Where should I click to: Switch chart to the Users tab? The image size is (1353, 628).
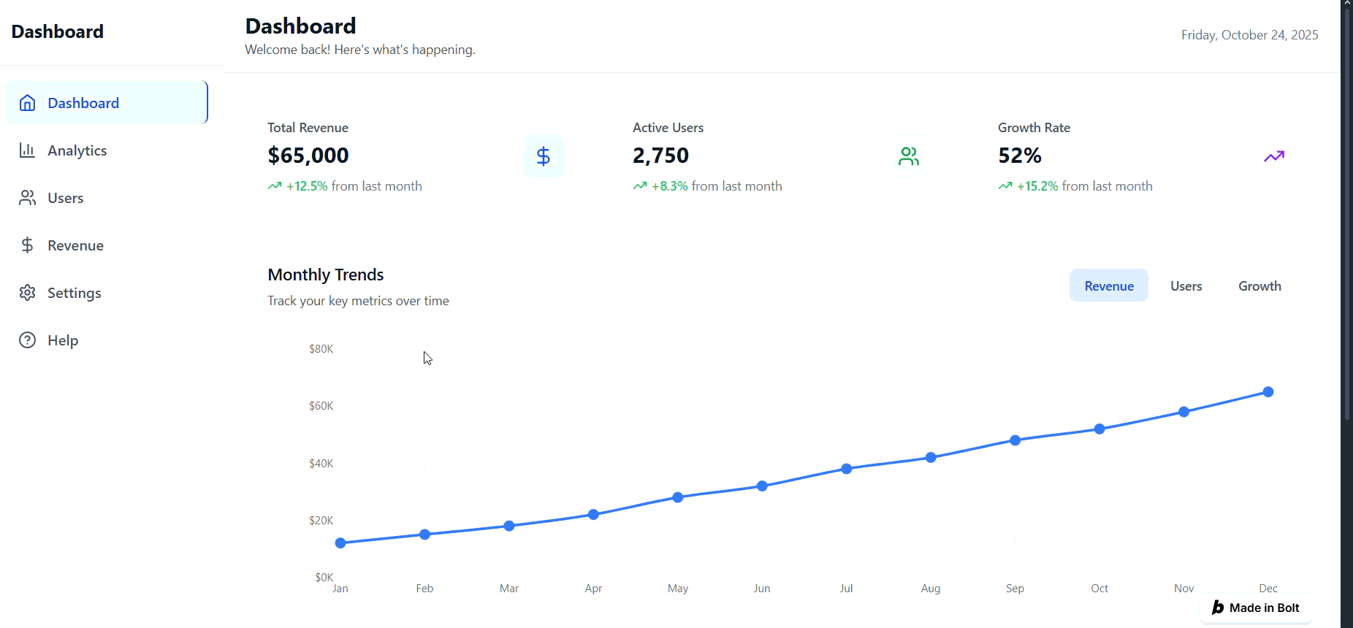pos(1186,286)
